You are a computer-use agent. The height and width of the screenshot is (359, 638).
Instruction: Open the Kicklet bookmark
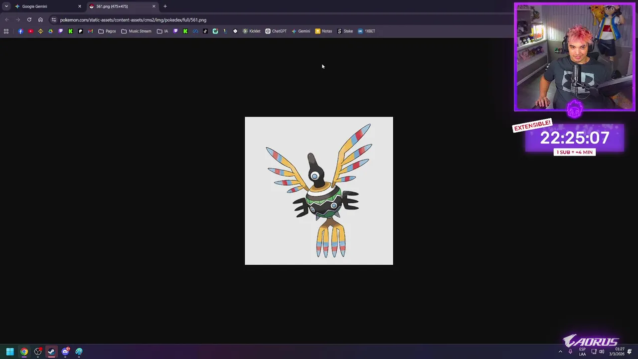[251, 31]
